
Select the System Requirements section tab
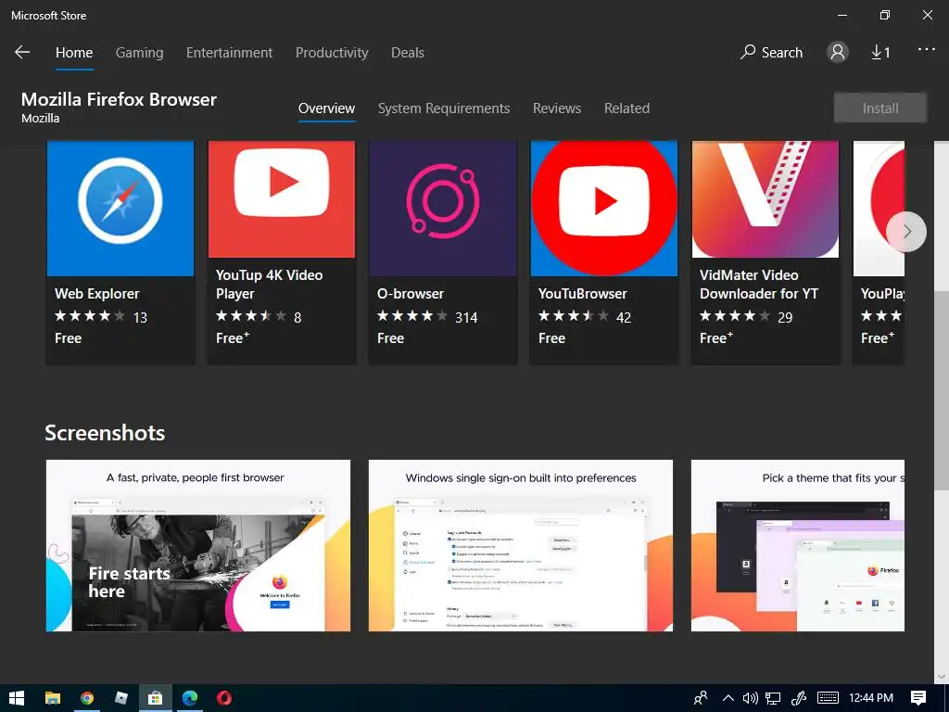pos(444,108)
